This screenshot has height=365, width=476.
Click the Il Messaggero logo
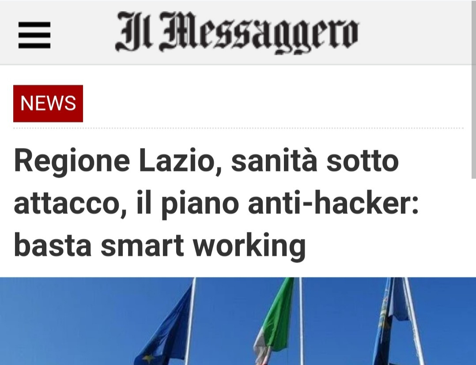(x=237, y=33)
